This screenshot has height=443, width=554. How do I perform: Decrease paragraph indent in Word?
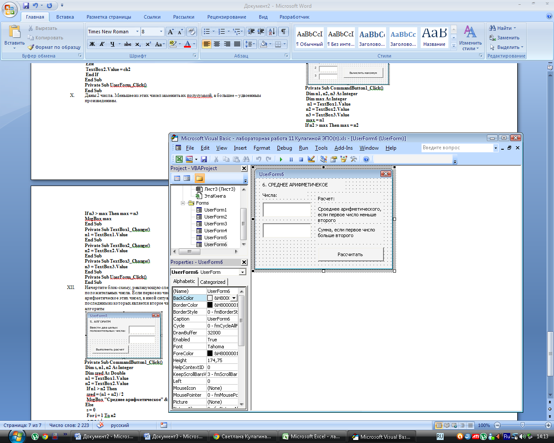coord(251,32)
